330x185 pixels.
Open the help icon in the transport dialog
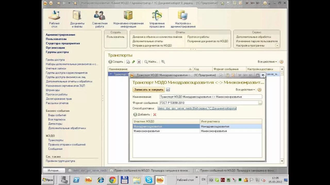(x=259, y=90)
